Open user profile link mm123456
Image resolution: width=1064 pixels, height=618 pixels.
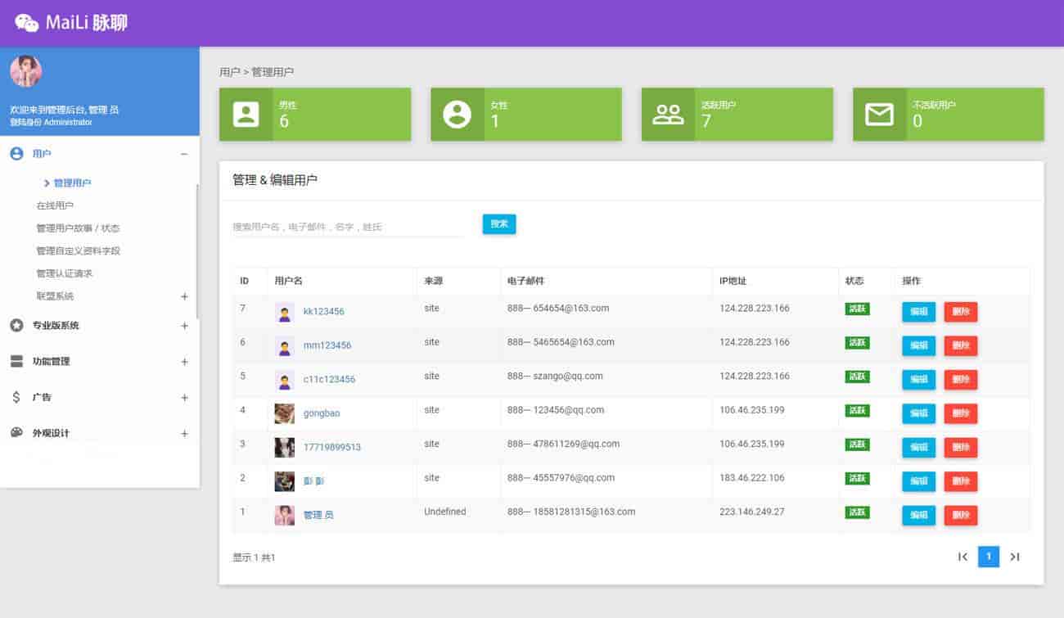(x=327, y=345)
